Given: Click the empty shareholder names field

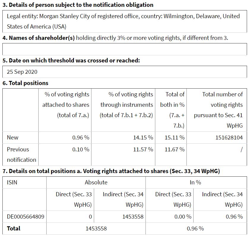Looking at the screenshot, I should [125, 49].
